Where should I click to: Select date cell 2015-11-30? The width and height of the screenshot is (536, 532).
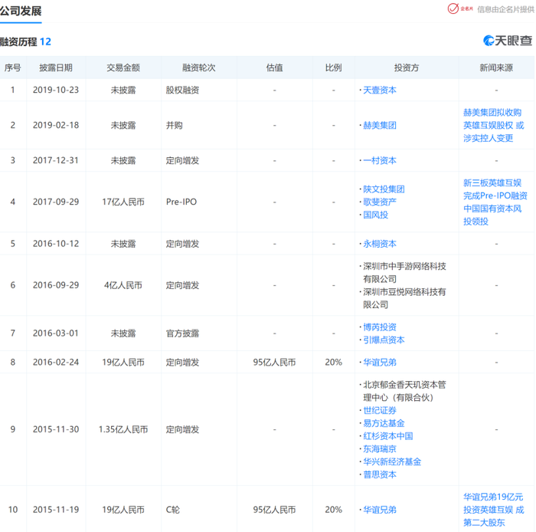click(56, 430)
